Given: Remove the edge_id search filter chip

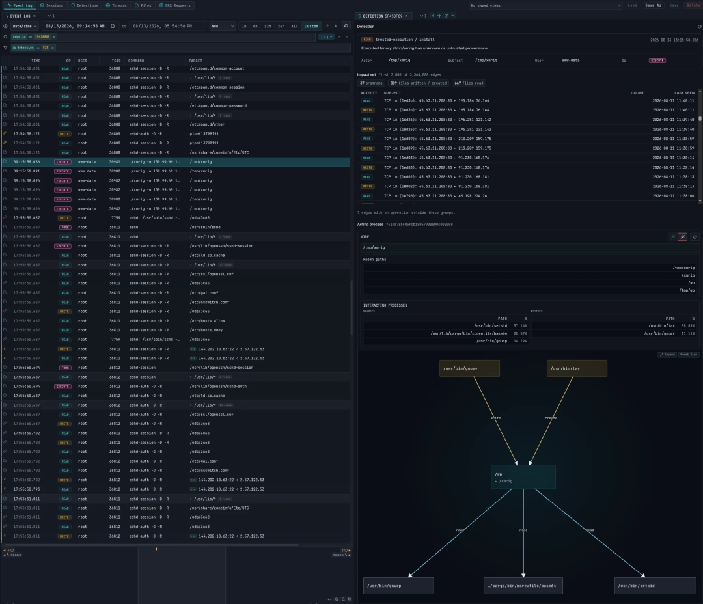Looking at the screenshot, I should [54, 36].
